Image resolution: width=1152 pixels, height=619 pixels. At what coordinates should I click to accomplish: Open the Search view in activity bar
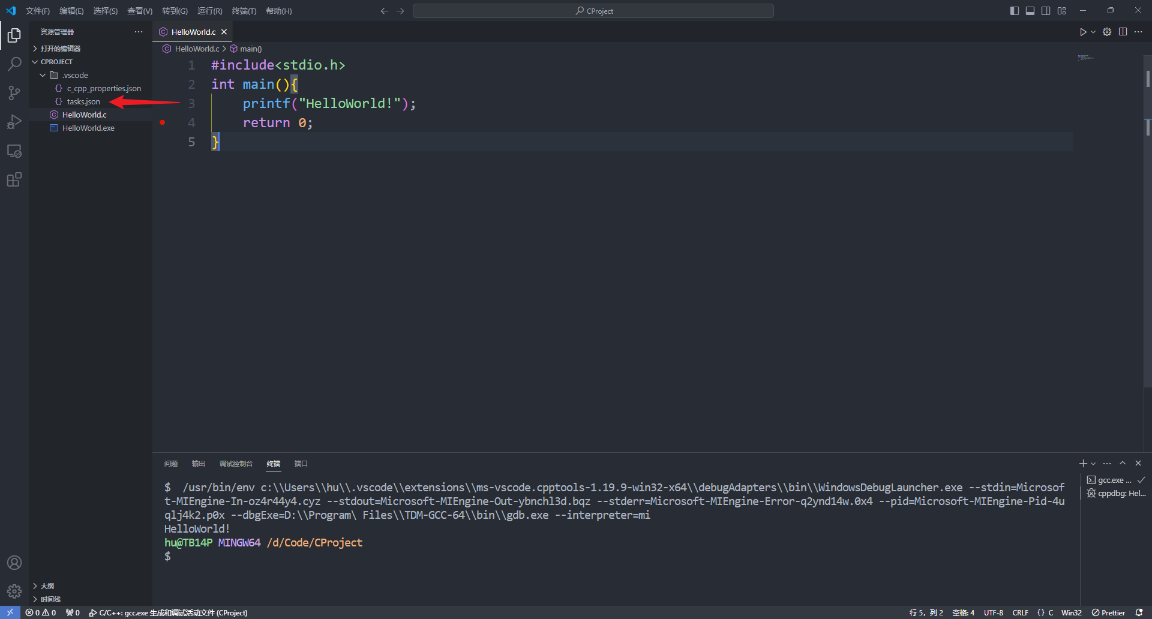[14, 64]
